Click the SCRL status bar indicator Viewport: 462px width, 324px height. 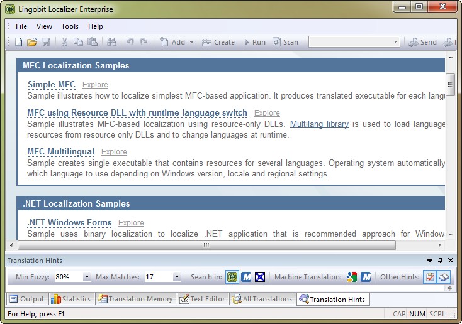tap(437, 314)
